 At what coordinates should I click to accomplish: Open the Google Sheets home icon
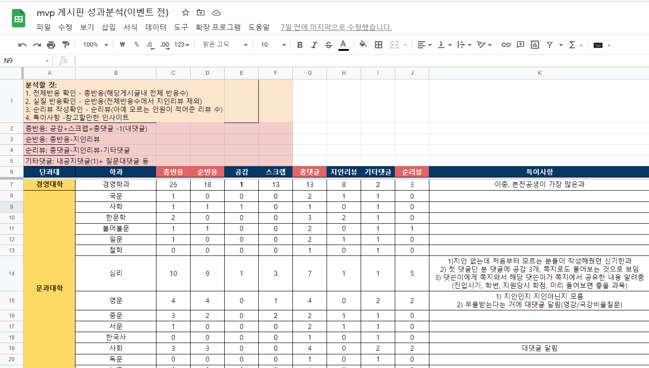19,18
